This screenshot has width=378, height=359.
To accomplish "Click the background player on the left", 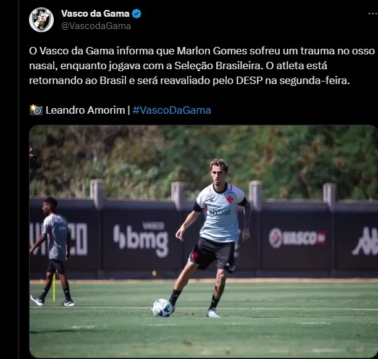I will coord(52,251).
